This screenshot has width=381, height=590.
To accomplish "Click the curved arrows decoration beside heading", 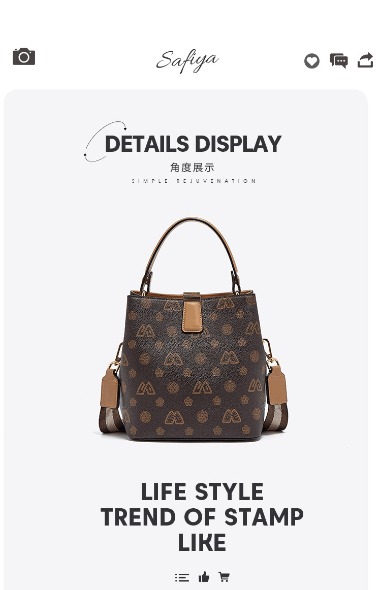I will point(104,142).
